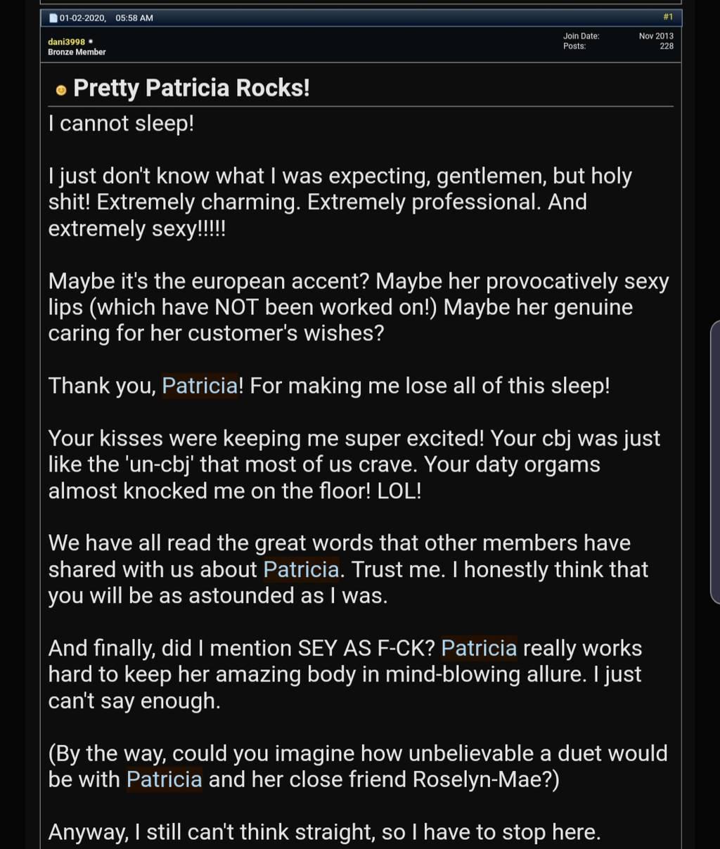Screen dimensions: 720x849
Task: Click the post title 'Pretty Patricia Rocks!'
Action: 191,88
